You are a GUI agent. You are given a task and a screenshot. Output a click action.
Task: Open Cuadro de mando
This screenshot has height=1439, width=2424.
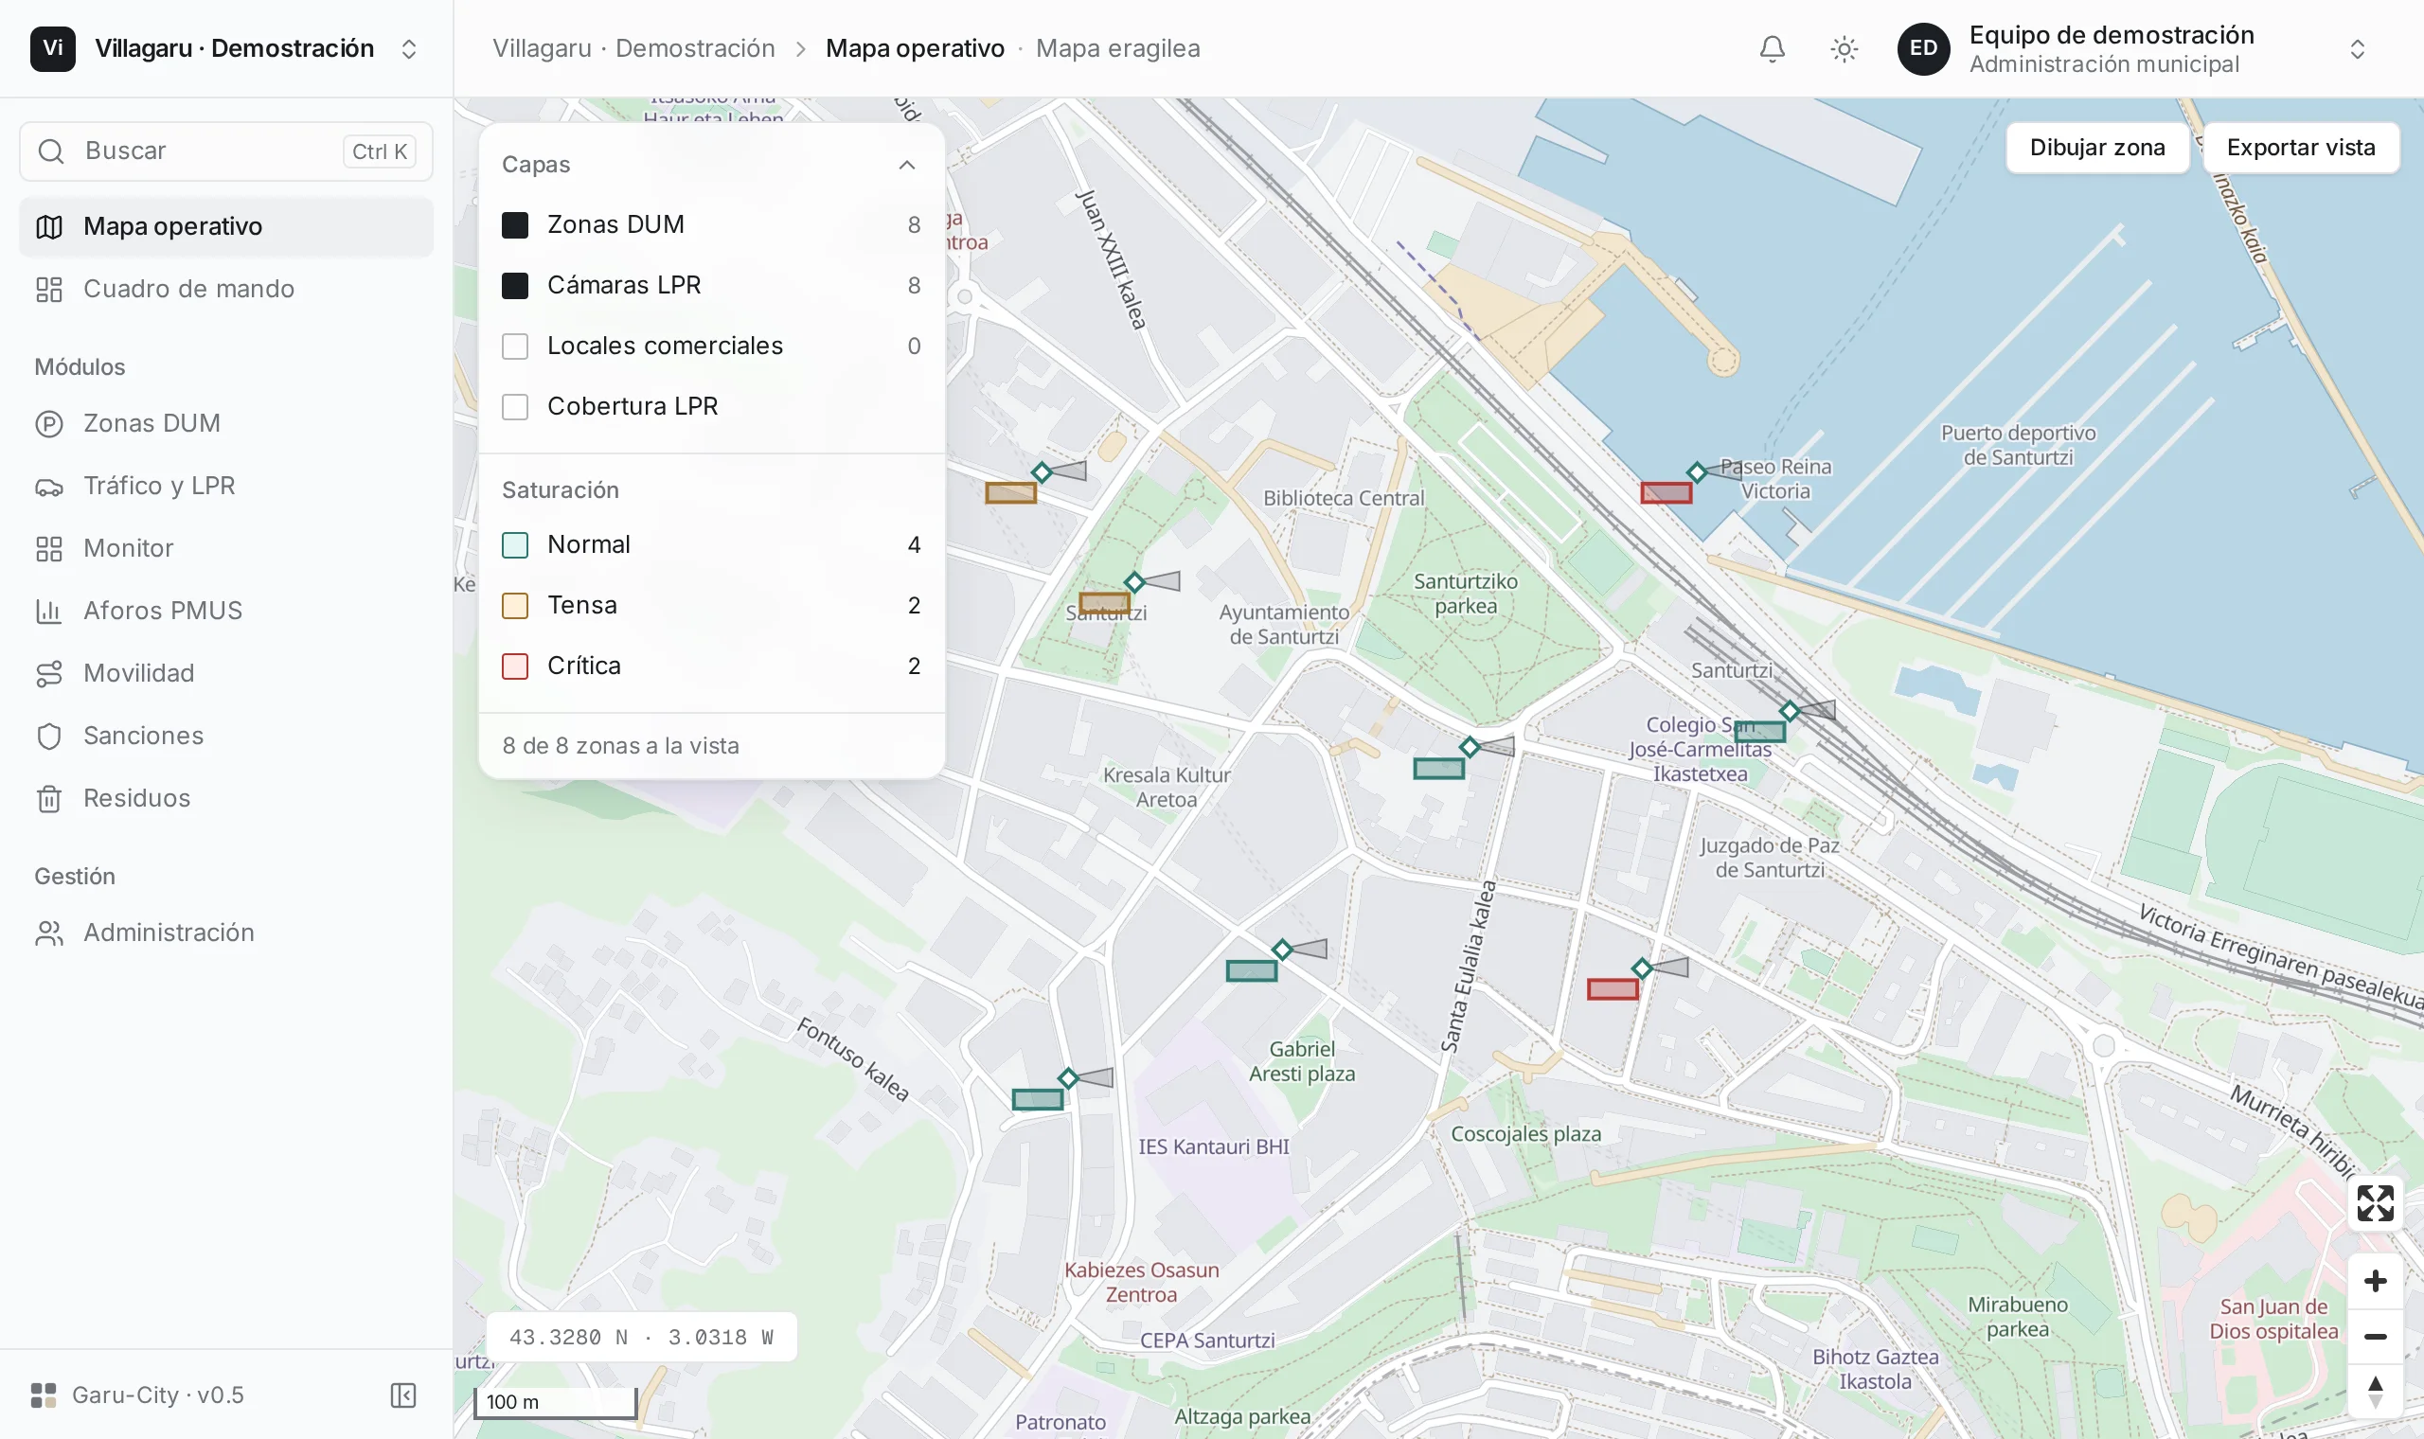(x=227, y=289)
